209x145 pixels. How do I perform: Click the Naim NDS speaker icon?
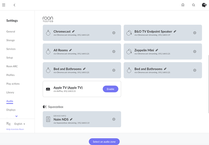(x=48, y=119)
